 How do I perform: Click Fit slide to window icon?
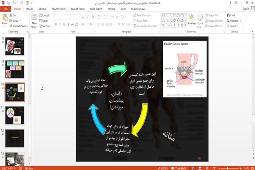(x=252, y=168)
